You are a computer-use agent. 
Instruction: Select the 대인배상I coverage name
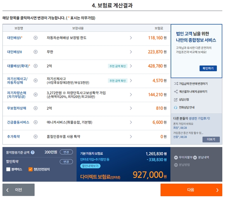15,38
